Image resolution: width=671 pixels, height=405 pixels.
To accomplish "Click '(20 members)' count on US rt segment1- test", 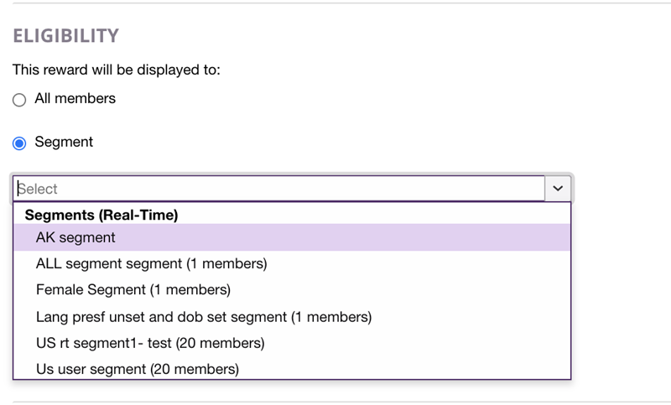I will 221,343.
